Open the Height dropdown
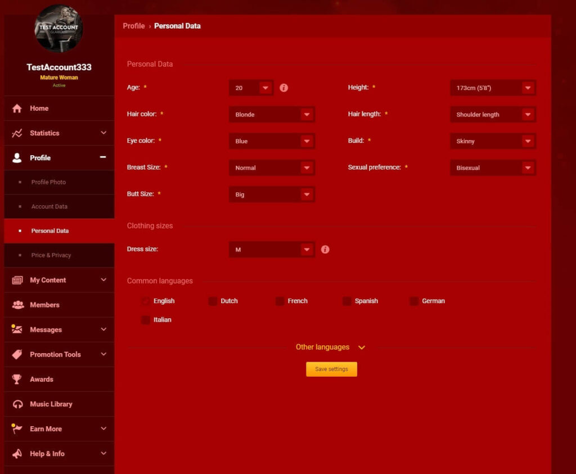576x474 pixels. point(493,88)
